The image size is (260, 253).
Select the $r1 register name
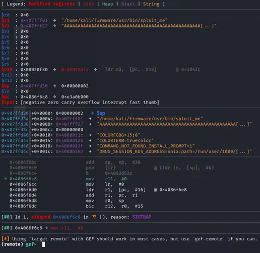click(6, 20)
